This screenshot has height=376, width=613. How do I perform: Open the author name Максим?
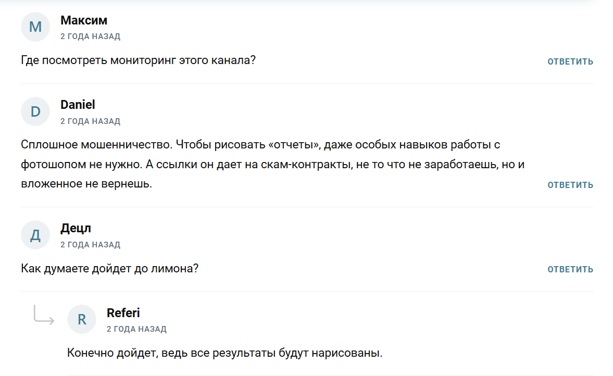click(84, 20)
